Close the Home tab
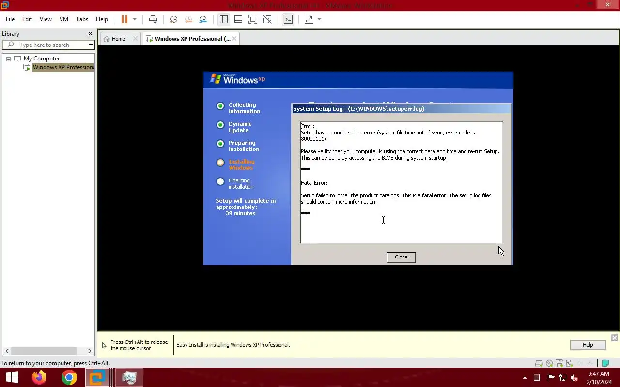The width and height of the screenshot is (620, 387). [135, 39]
